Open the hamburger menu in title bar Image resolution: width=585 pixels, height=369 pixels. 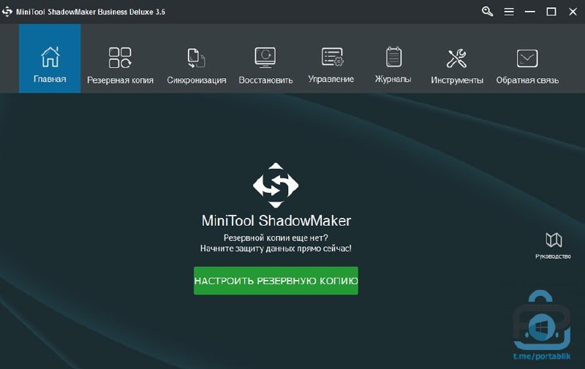point(509,12)
